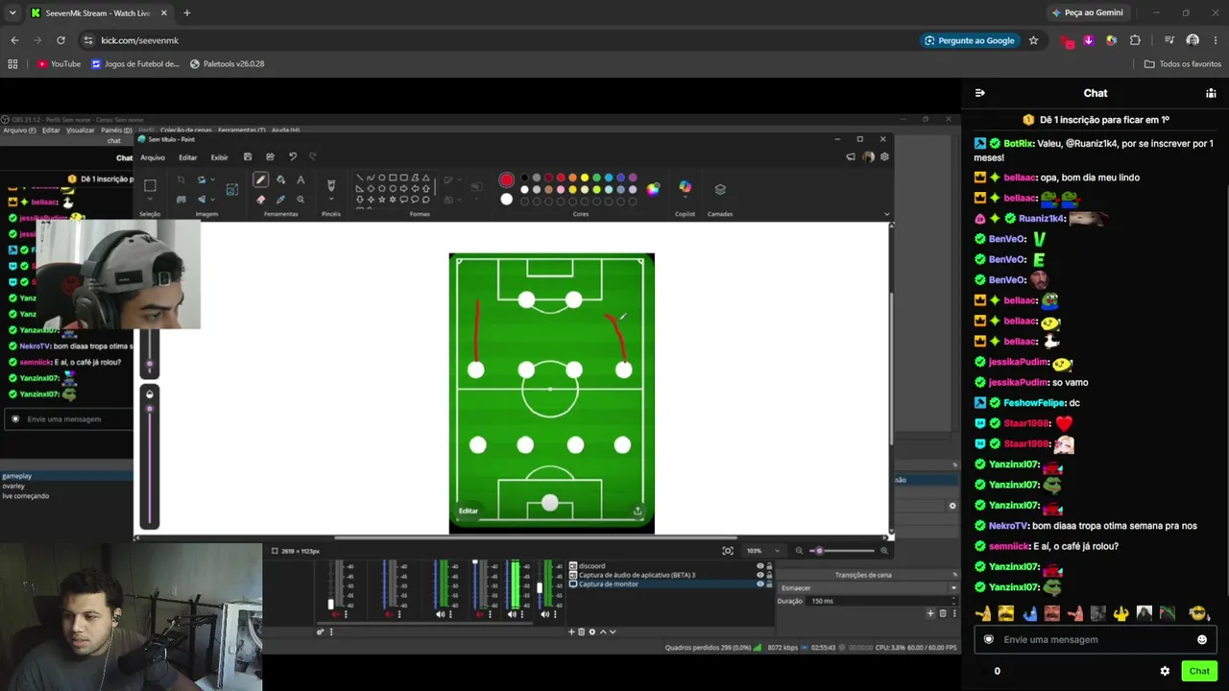
Task: Open Paletools v26.0.28 bookmark
Action: coord(228,63)
